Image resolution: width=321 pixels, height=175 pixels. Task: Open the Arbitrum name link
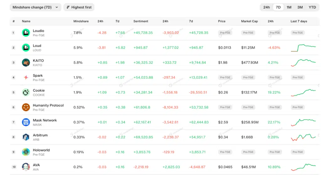tap(40, 135)
